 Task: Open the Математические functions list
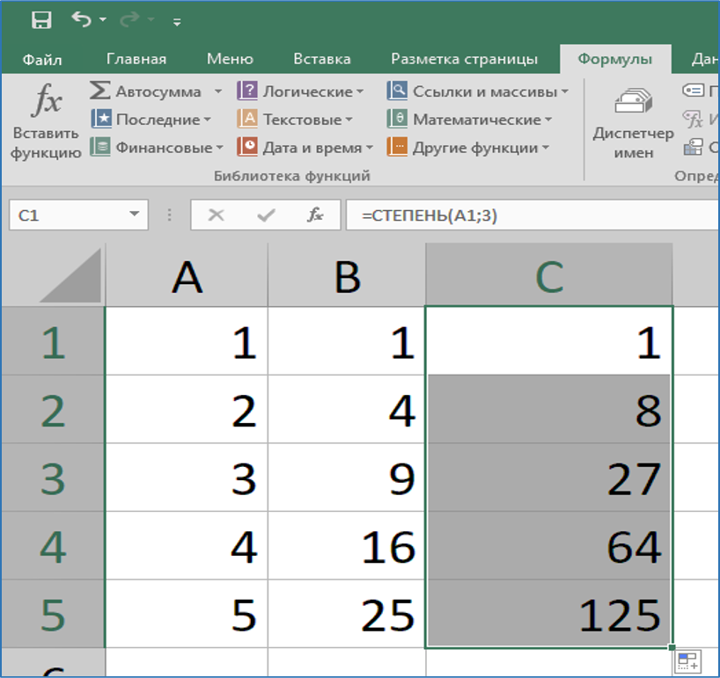tap(469, 120)
